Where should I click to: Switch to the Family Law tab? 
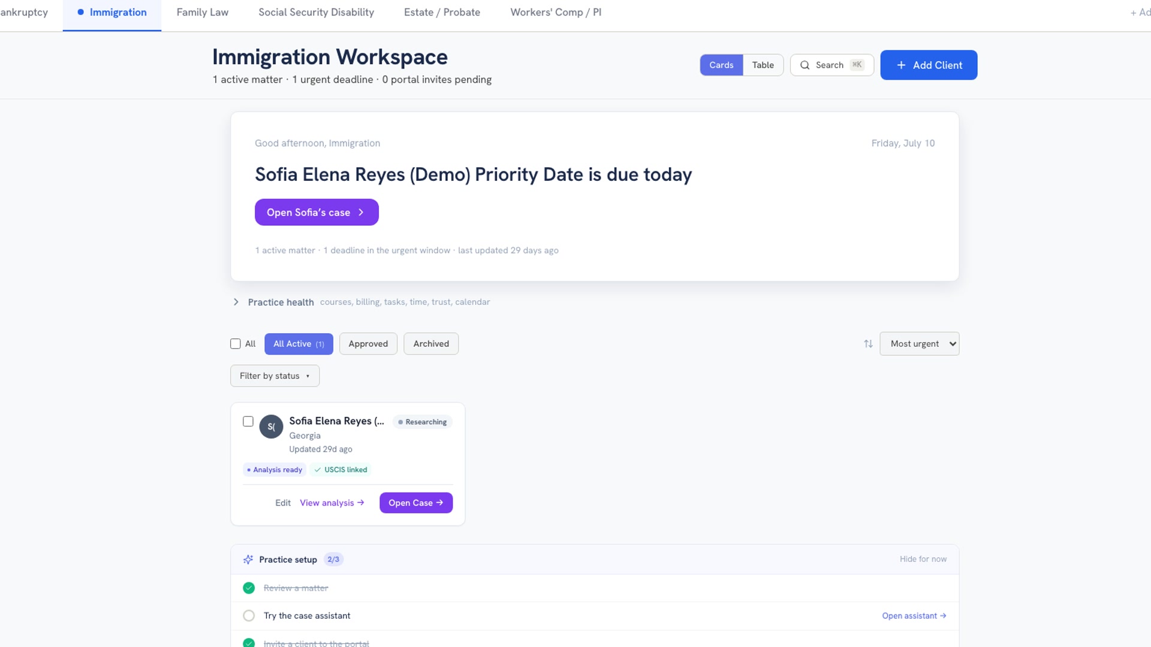click(x=202, y=13)
